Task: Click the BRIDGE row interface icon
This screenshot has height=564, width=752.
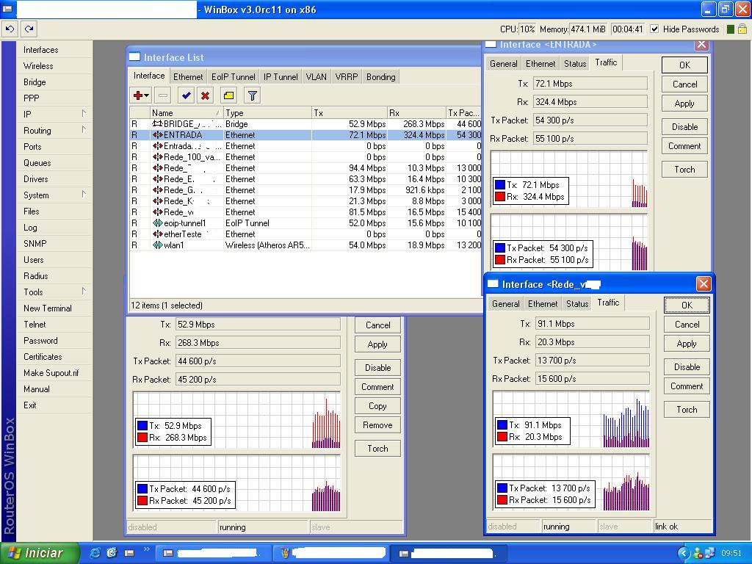Action: coord(157,123)
